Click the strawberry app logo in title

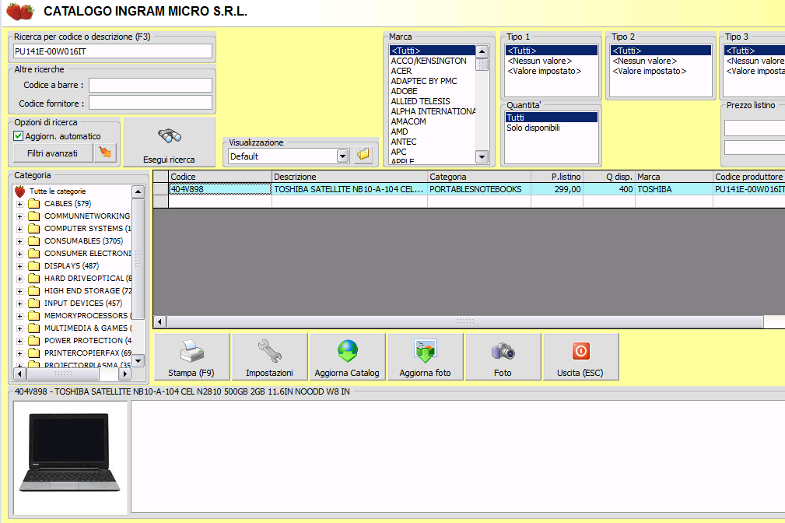[20, 12]
